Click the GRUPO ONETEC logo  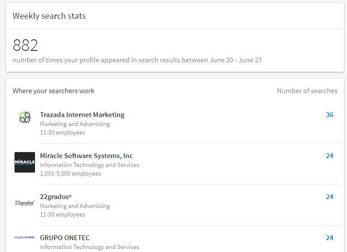(x=25, y=237)
